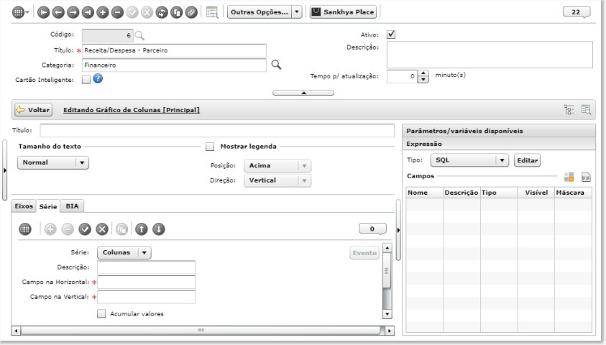
Task: Confirm the series with check icon
Action: [85, 229]
